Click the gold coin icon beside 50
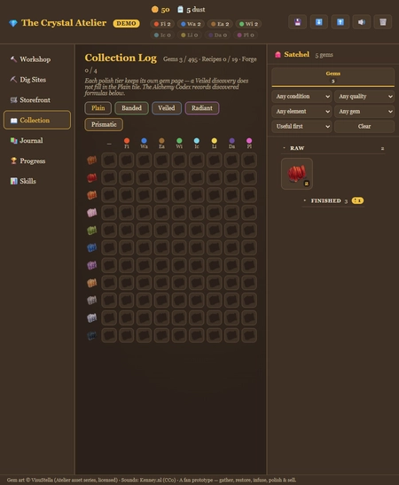Screen dimensions: 399x485 (x=154, y=10)
